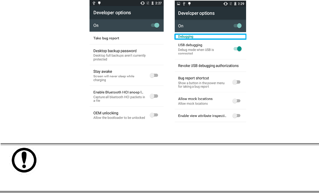The image size is (319, 193).
Task: Click the Android debug icon in left status bar
Action: tap(99, 3)
